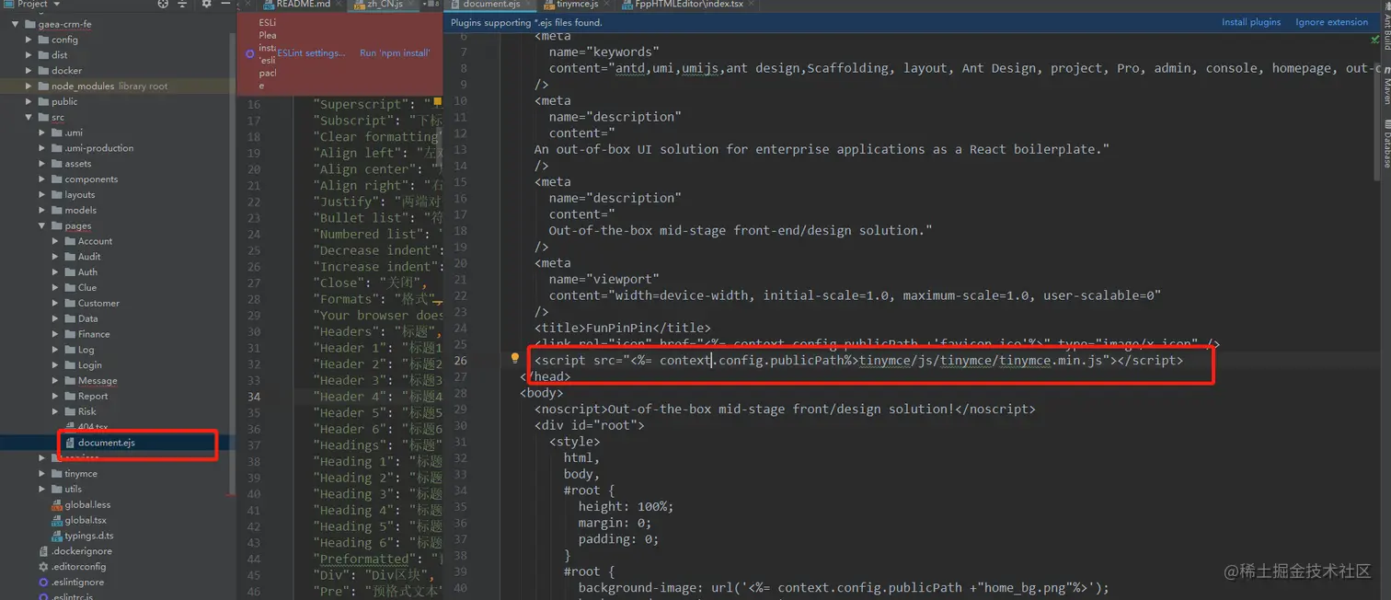
Task: Open the Database side tool window
Action: 1385,145
